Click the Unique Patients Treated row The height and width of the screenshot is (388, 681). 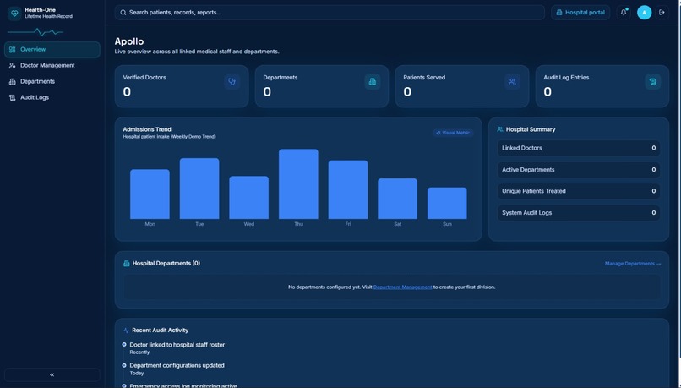(x=579, y=191)
